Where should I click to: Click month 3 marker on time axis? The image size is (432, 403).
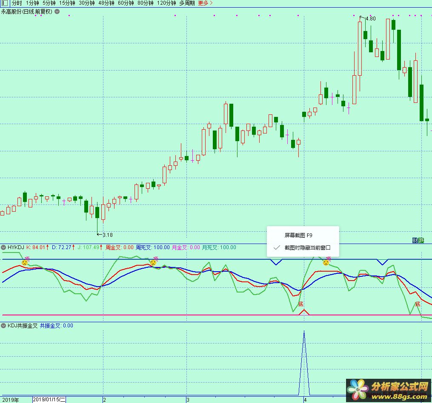tap(188, 400)
